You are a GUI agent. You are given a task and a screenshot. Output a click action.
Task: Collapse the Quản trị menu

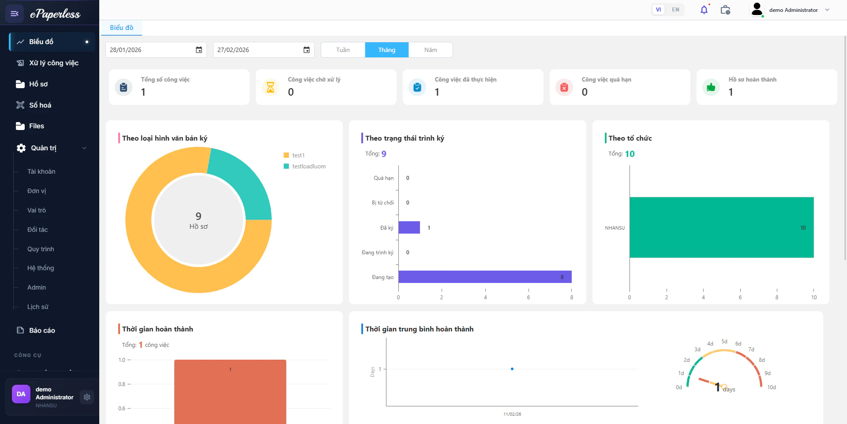pos(84,148)
